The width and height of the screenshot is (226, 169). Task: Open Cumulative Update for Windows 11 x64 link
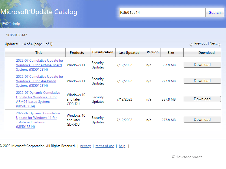[40, 81]
